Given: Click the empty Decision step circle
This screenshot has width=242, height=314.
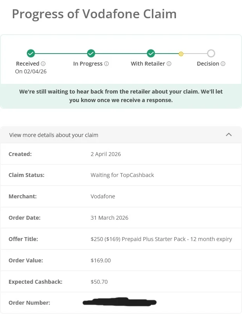Looking at the screenshot, I should click(x=211, y=54).
